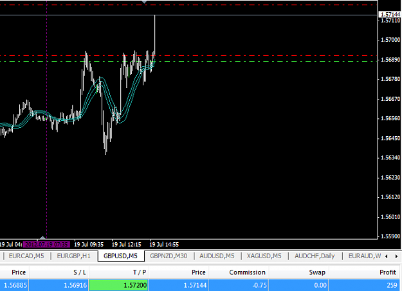Click the Profit column header
402x291 pixels.
point(365,272)
